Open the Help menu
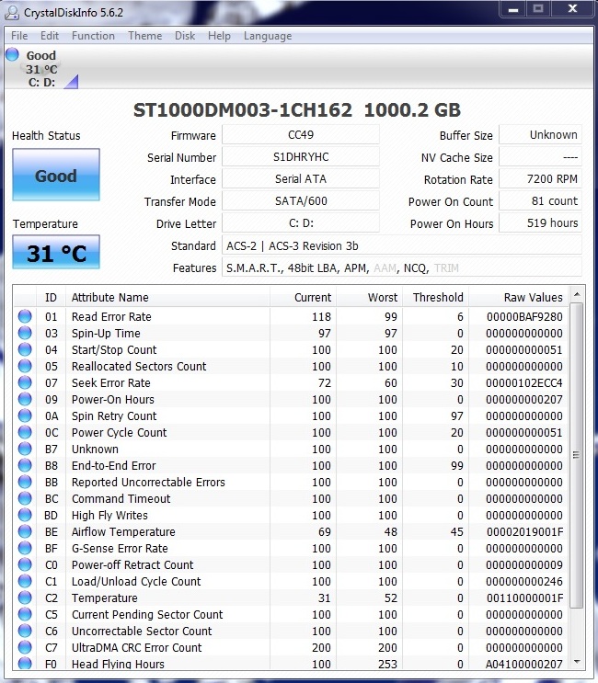Viewport: 598px width, 683px height. [x=219, y=36]
